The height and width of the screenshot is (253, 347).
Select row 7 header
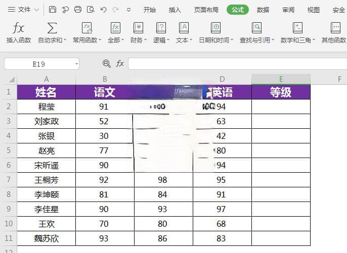[9, 180]
